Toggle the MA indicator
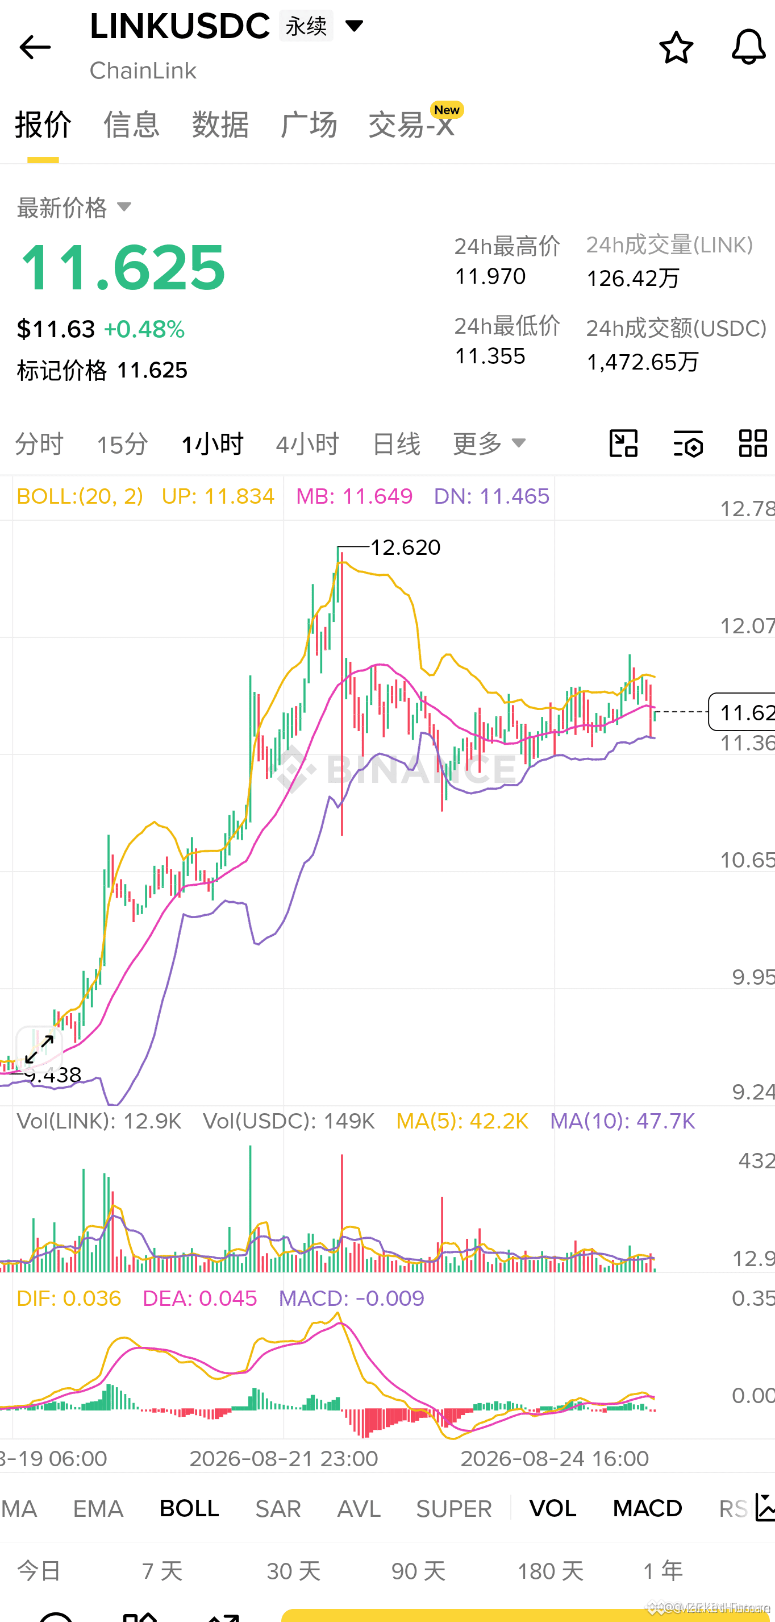 point(19,1508)
